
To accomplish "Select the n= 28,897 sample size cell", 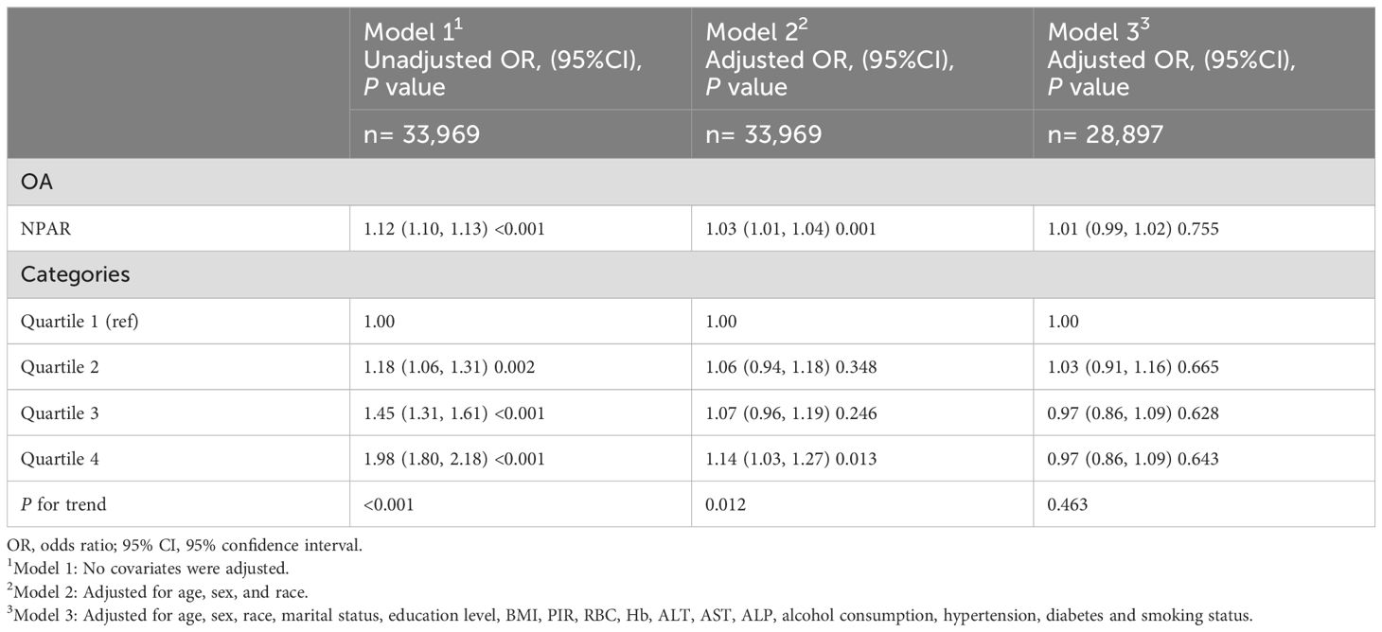I will pyautogui.click(x=1106, y=134).
